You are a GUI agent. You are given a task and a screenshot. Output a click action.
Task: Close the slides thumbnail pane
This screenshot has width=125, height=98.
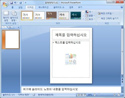point(18,27)
